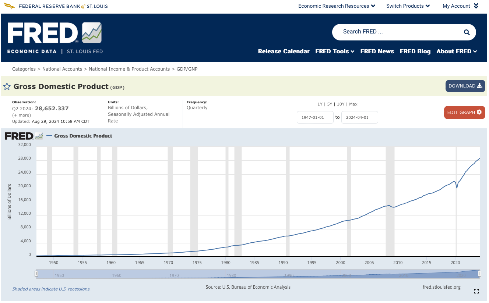Open Switch Products dropdown
Screen dimensions: 489x303
pyautogui.click(x=408, y=6)
